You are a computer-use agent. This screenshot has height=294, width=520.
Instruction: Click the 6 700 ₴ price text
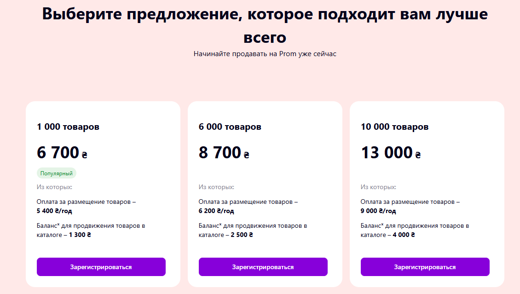coord(60,152)
